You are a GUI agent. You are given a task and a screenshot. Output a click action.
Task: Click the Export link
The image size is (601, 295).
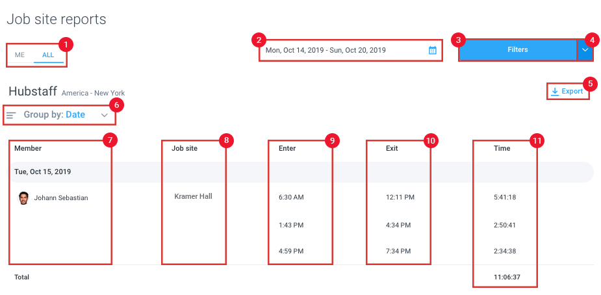pos(568,92)
